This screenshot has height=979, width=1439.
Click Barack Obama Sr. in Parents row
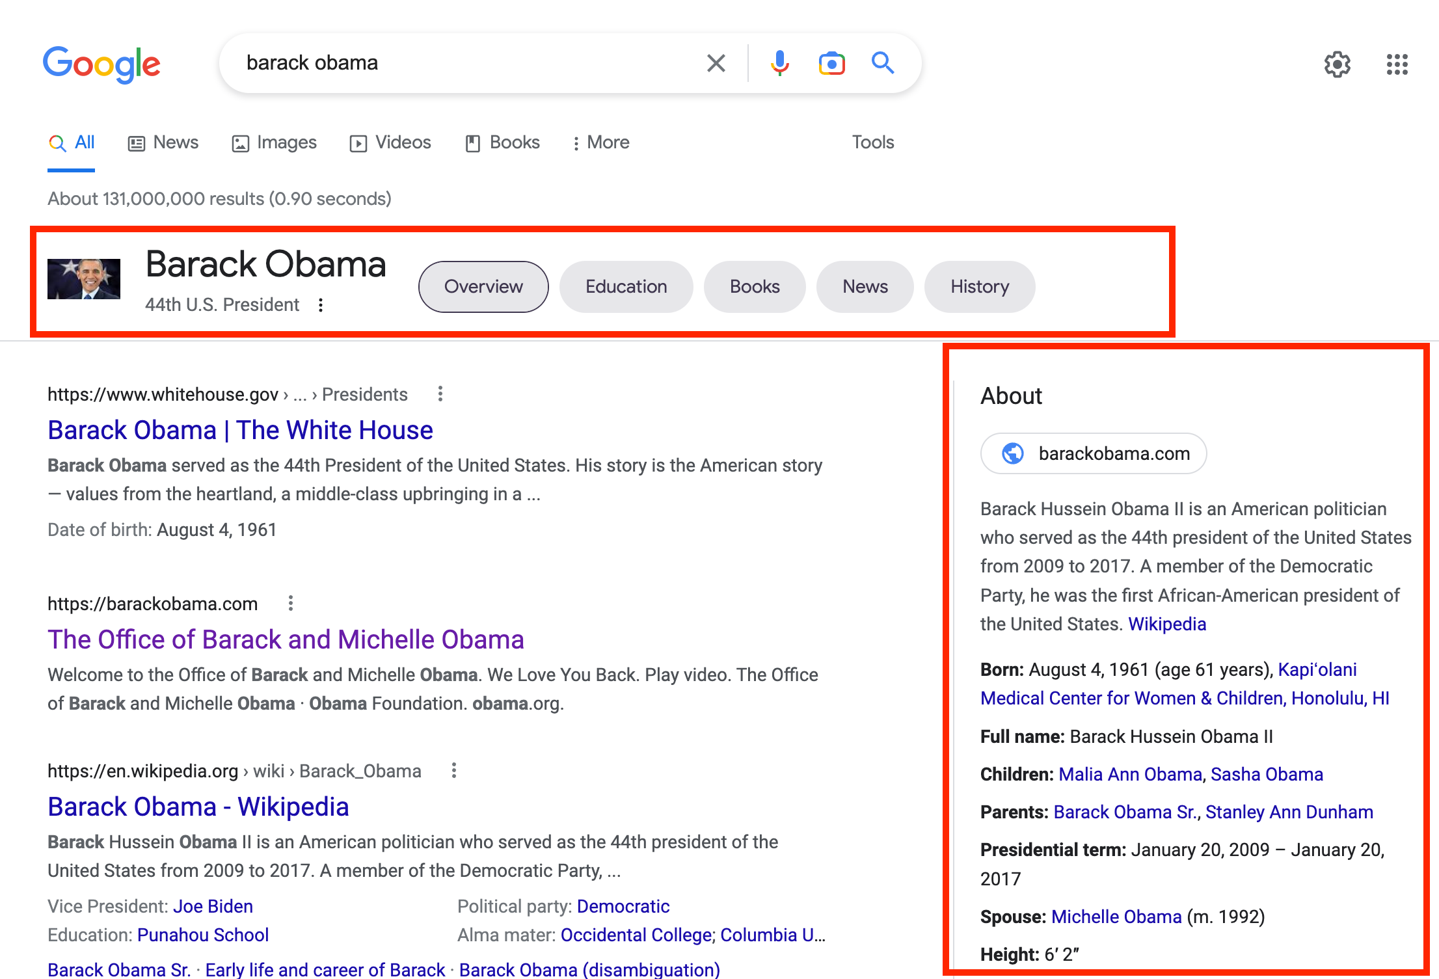click(1125, 812)
